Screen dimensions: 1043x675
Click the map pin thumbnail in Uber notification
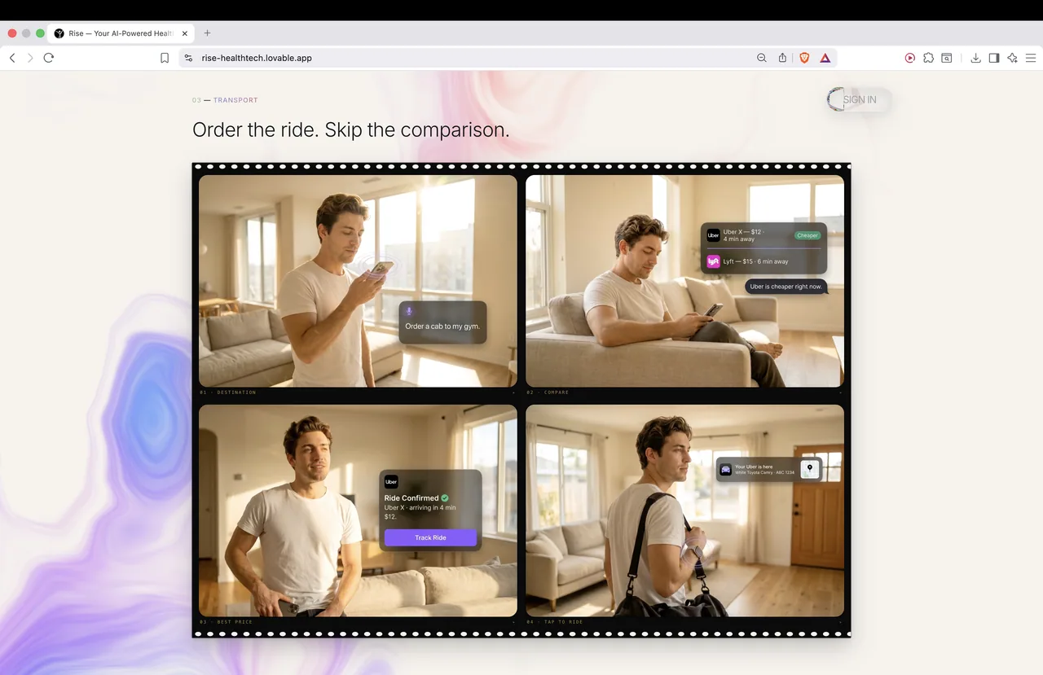(x=809, y=469)
